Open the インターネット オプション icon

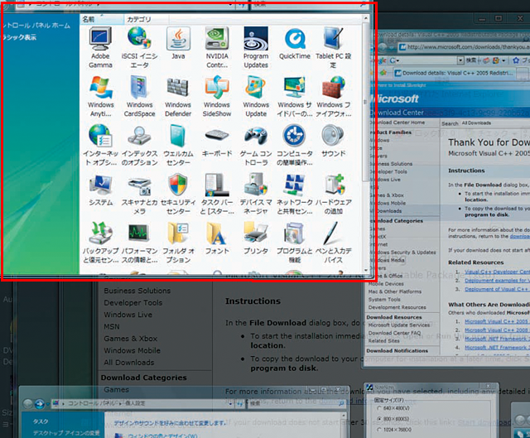pyautogui.click(x=100, y=145)
